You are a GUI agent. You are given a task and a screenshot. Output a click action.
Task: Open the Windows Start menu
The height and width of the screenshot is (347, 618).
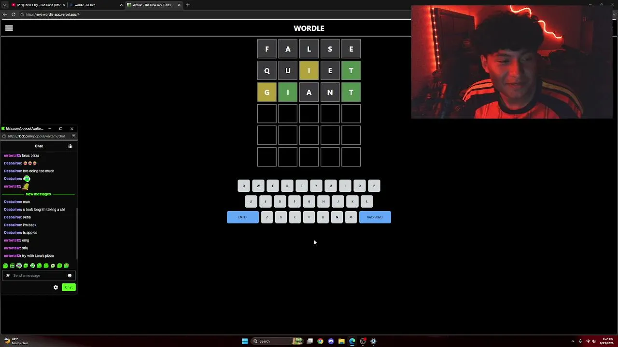pyautogui.click(x=245, y=341)
